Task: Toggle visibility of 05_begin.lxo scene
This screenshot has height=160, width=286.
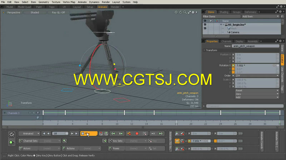Action: tap(205, 25)
